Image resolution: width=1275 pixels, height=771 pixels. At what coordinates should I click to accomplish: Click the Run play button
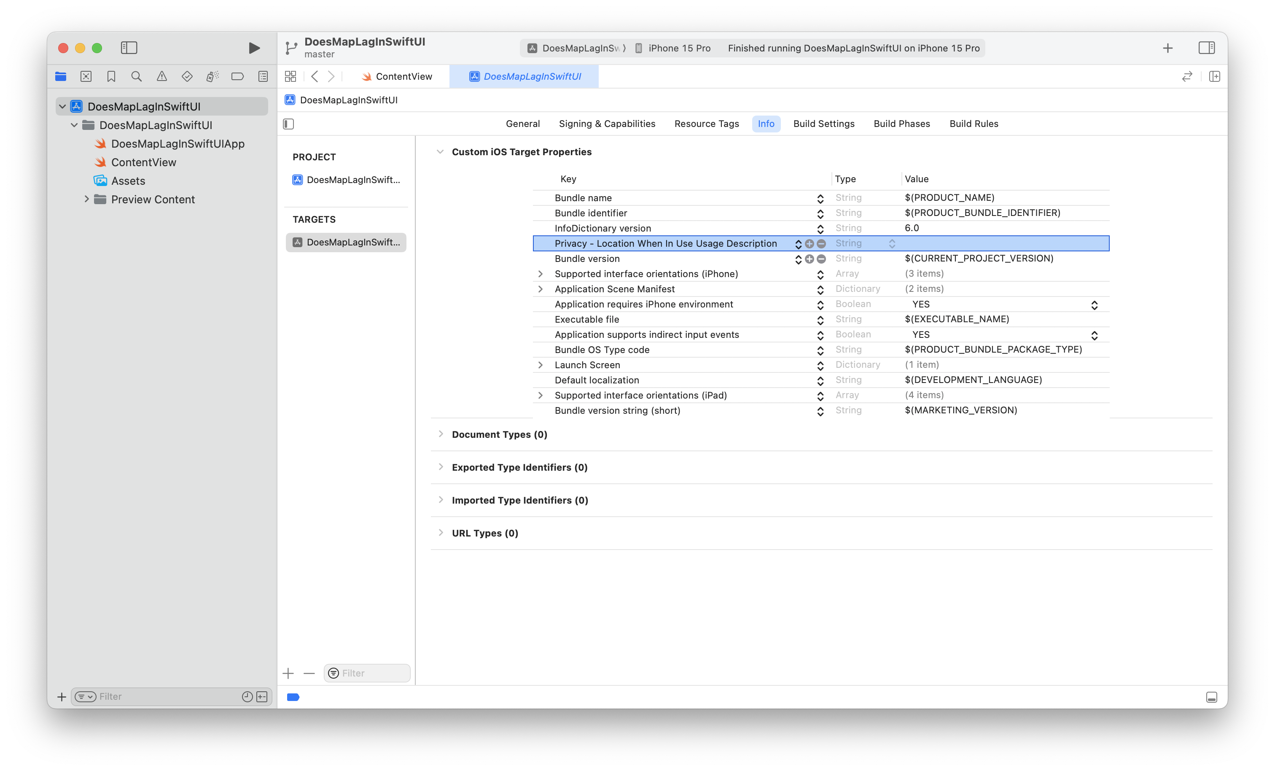(253, 48)
